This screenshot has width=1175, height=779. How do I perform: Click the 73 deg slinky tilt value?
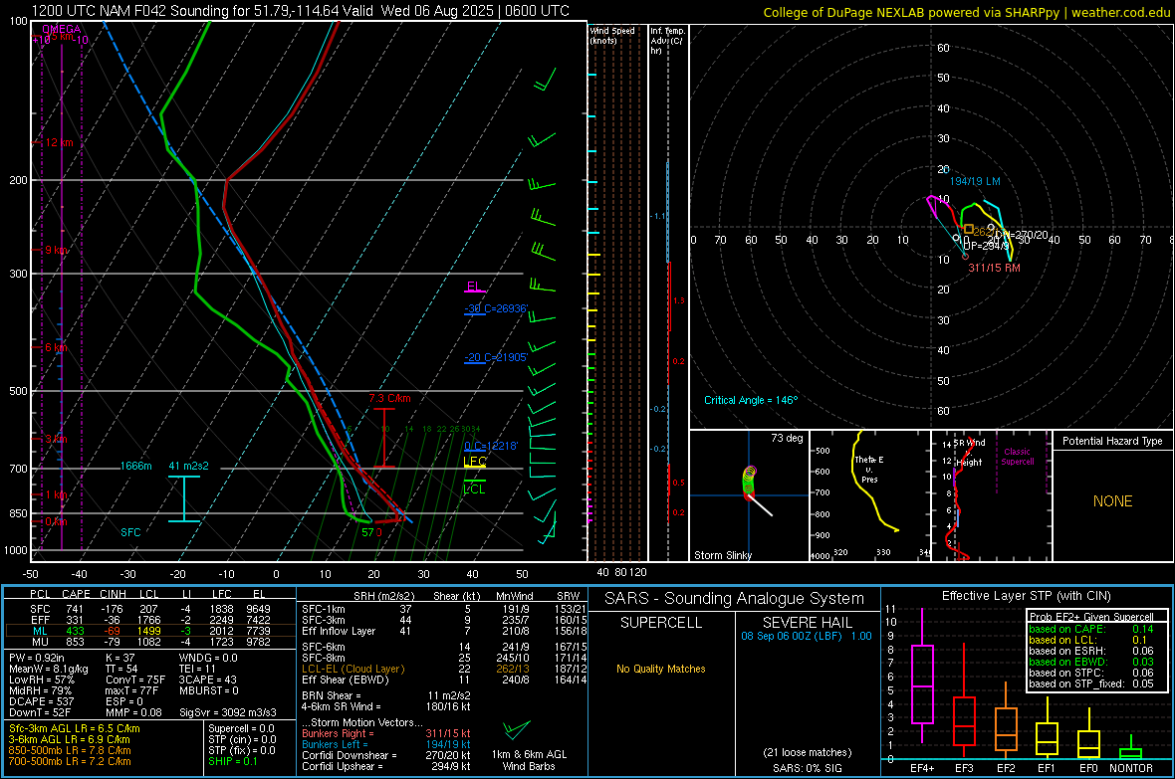[x=787, y=438]
